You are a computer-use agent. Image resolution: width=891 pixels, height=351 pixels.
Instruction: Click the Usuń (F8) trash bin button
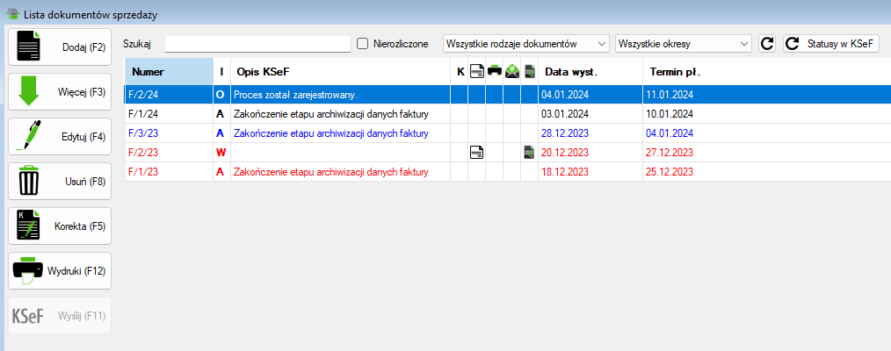pos(60,181)
